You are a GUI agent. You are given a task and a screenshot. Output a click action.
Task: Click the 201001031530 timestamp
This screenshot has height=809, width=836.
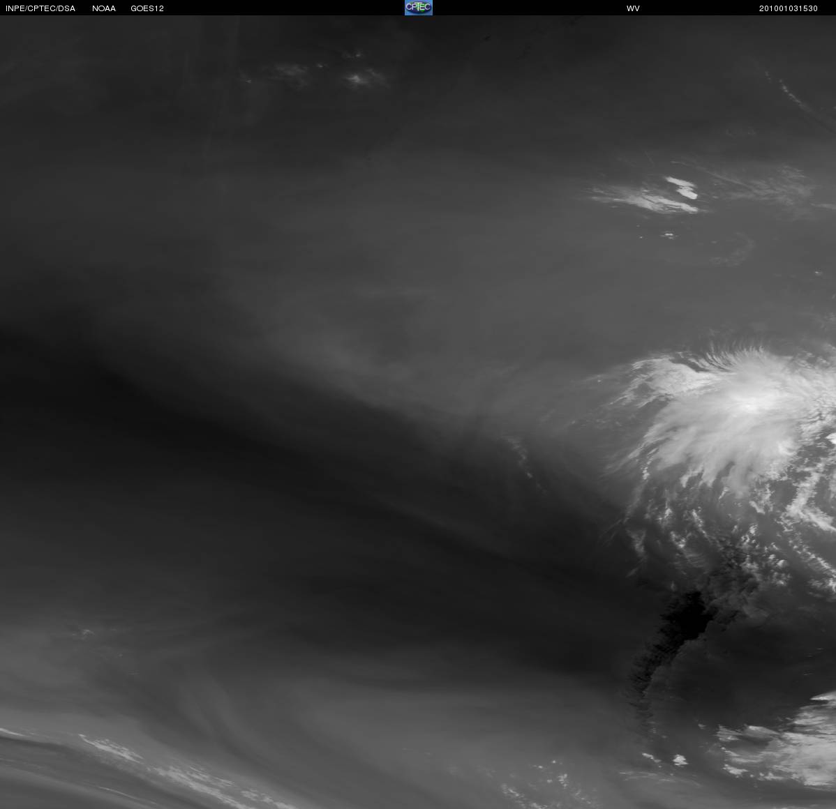788,8
